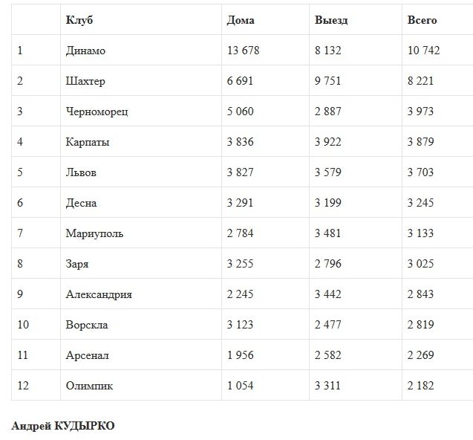Select the Арсенал club cell

point(87,355)
